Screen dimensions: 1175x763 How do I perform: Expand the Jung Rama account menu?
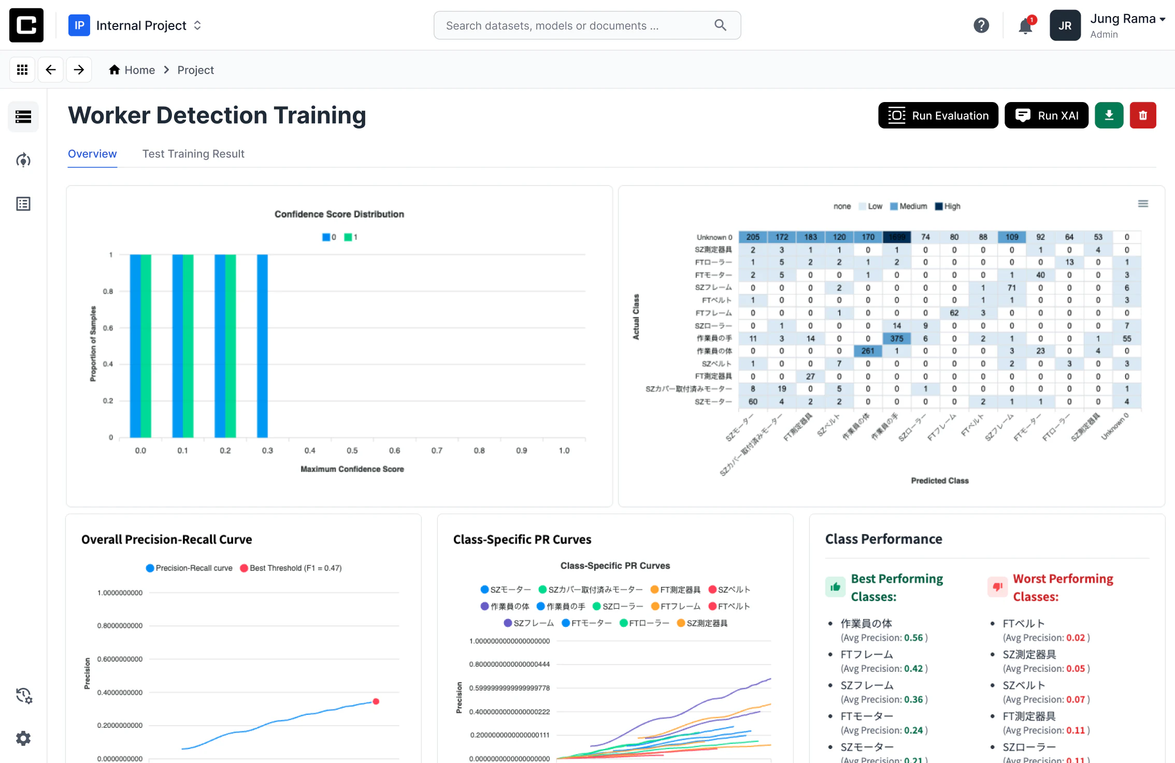[1128, 25]
